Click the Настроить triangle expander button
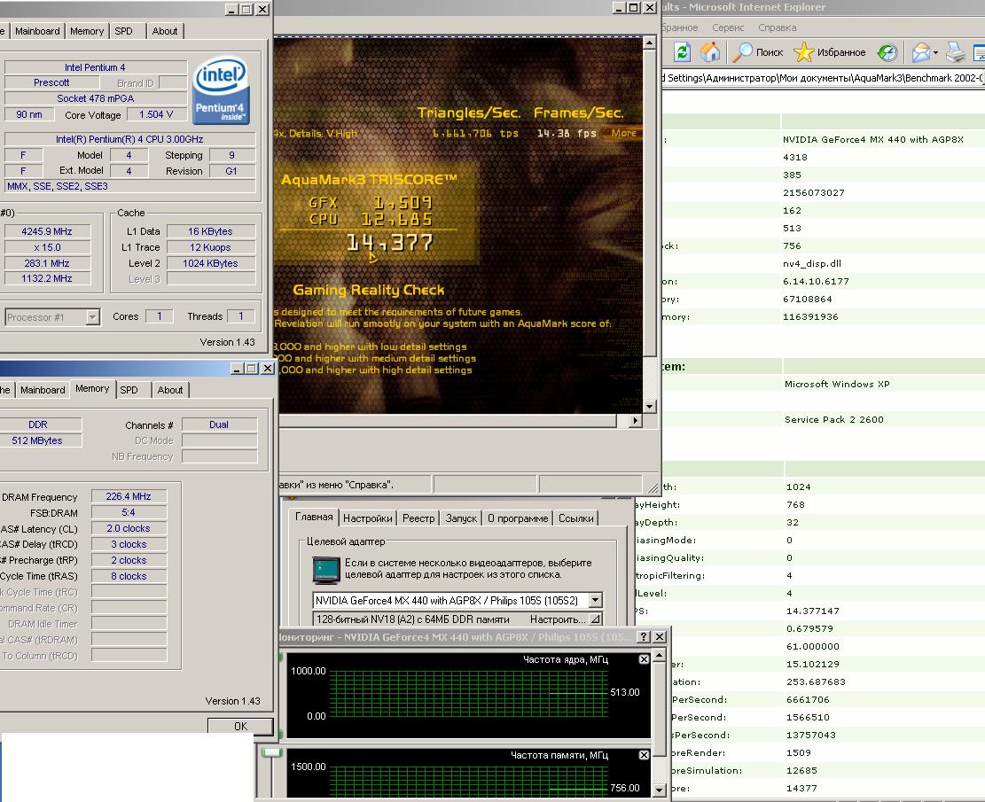This screenshot has height=802, width=985. click(595, 619)
